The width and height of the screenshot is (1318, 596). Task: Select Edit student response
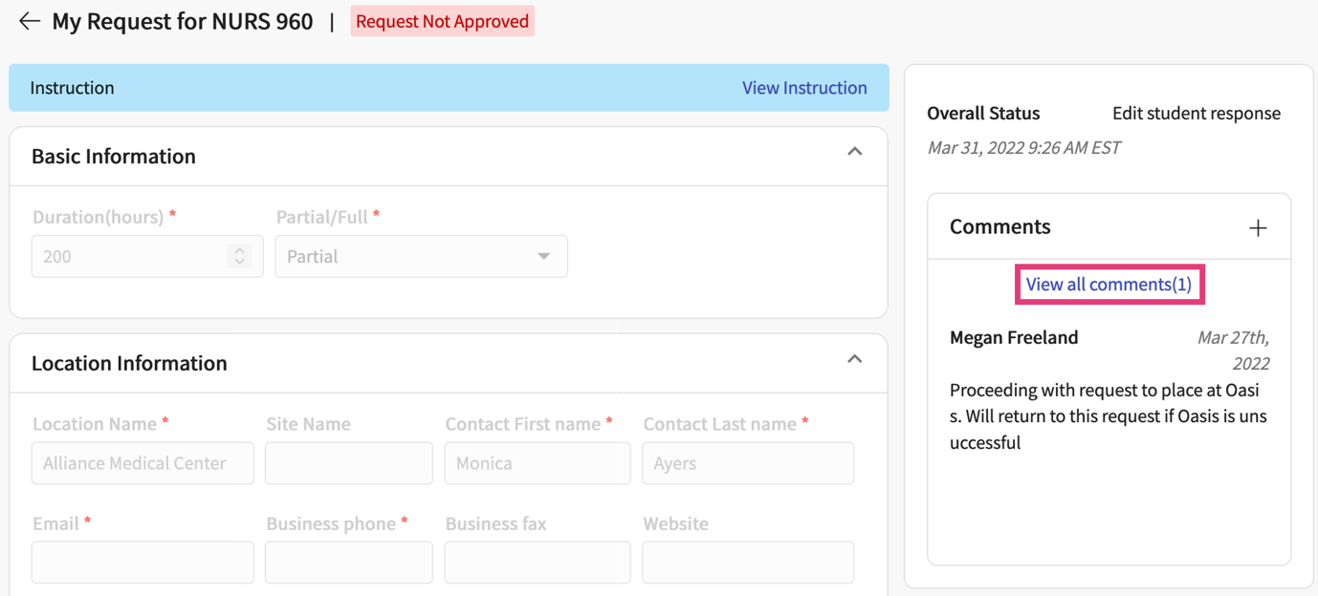coord(1196,113)
